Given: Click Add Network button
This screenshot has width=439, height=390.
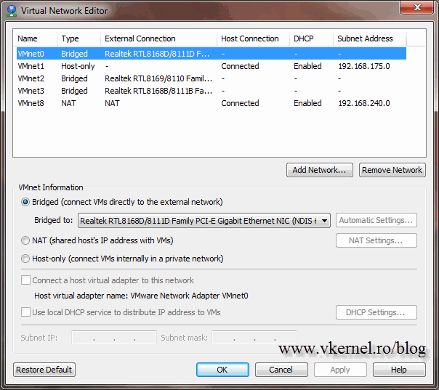Looking at the screenshot, I should [x=320, y=170].
